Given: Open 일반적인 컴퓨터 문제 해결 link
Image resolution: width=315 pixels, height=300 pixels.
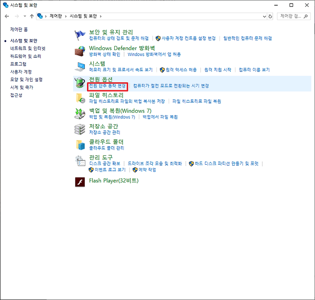Looking at the screenshot, I should (248, 39).
